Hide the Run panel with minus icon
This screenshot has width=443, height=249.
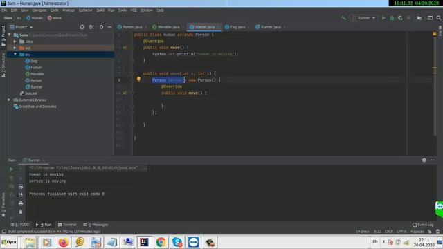tap(433, 160)
